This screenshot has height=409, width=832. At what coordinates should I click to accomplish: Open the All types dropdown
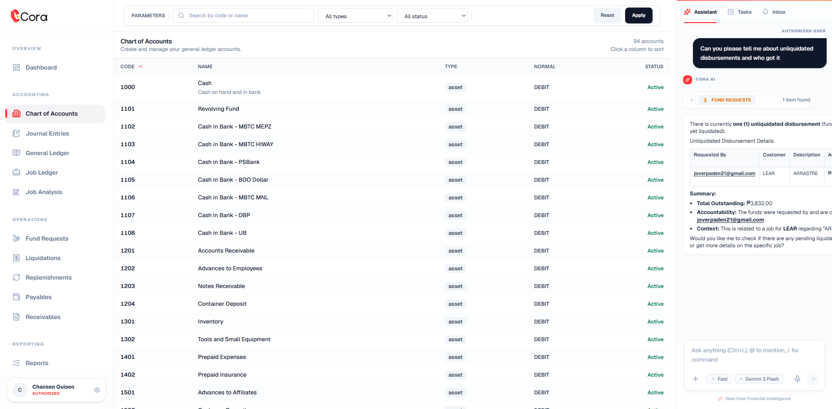pos(356,16)
